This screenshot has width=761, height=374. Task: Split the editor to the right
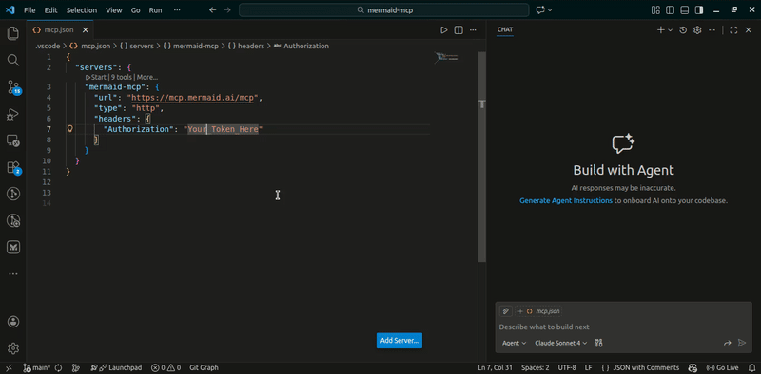(x=459, y=30)
